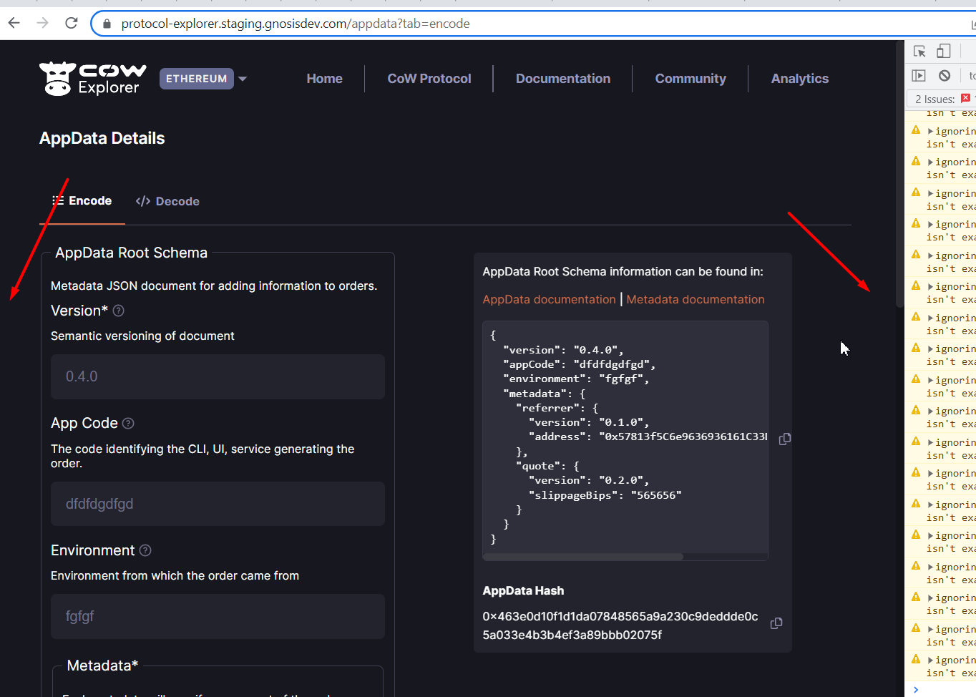Switch to the Encode tab
Image resolution: width=976 pixels, height=697 pixels.
point(82,201)
